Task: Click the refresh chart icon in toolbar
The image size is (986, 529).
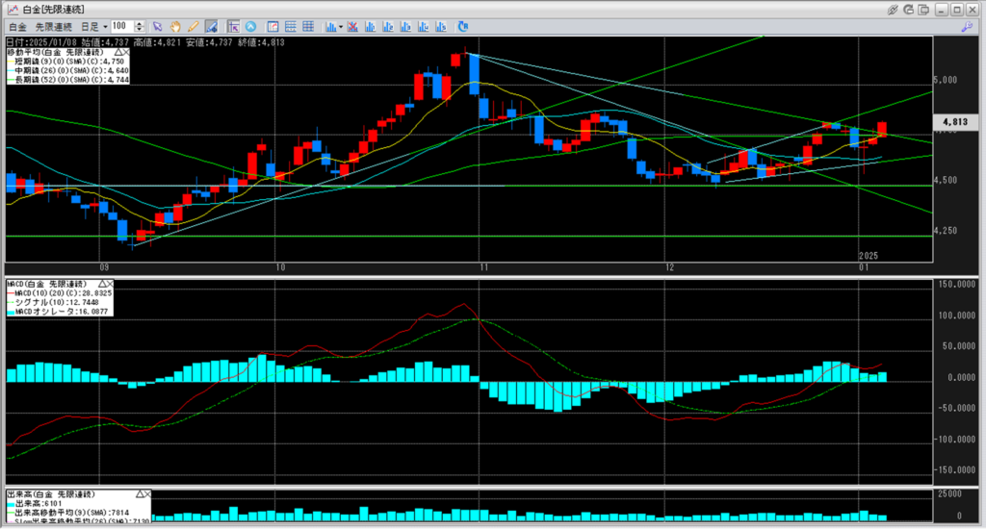Action: 463,26
